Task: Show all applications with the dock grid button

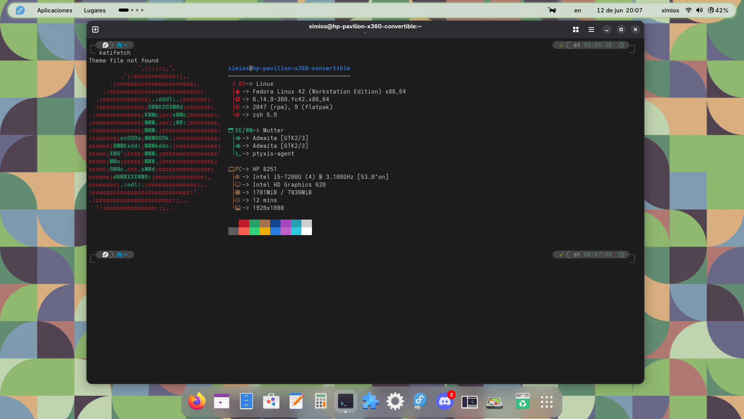Action: click(547, 402)
